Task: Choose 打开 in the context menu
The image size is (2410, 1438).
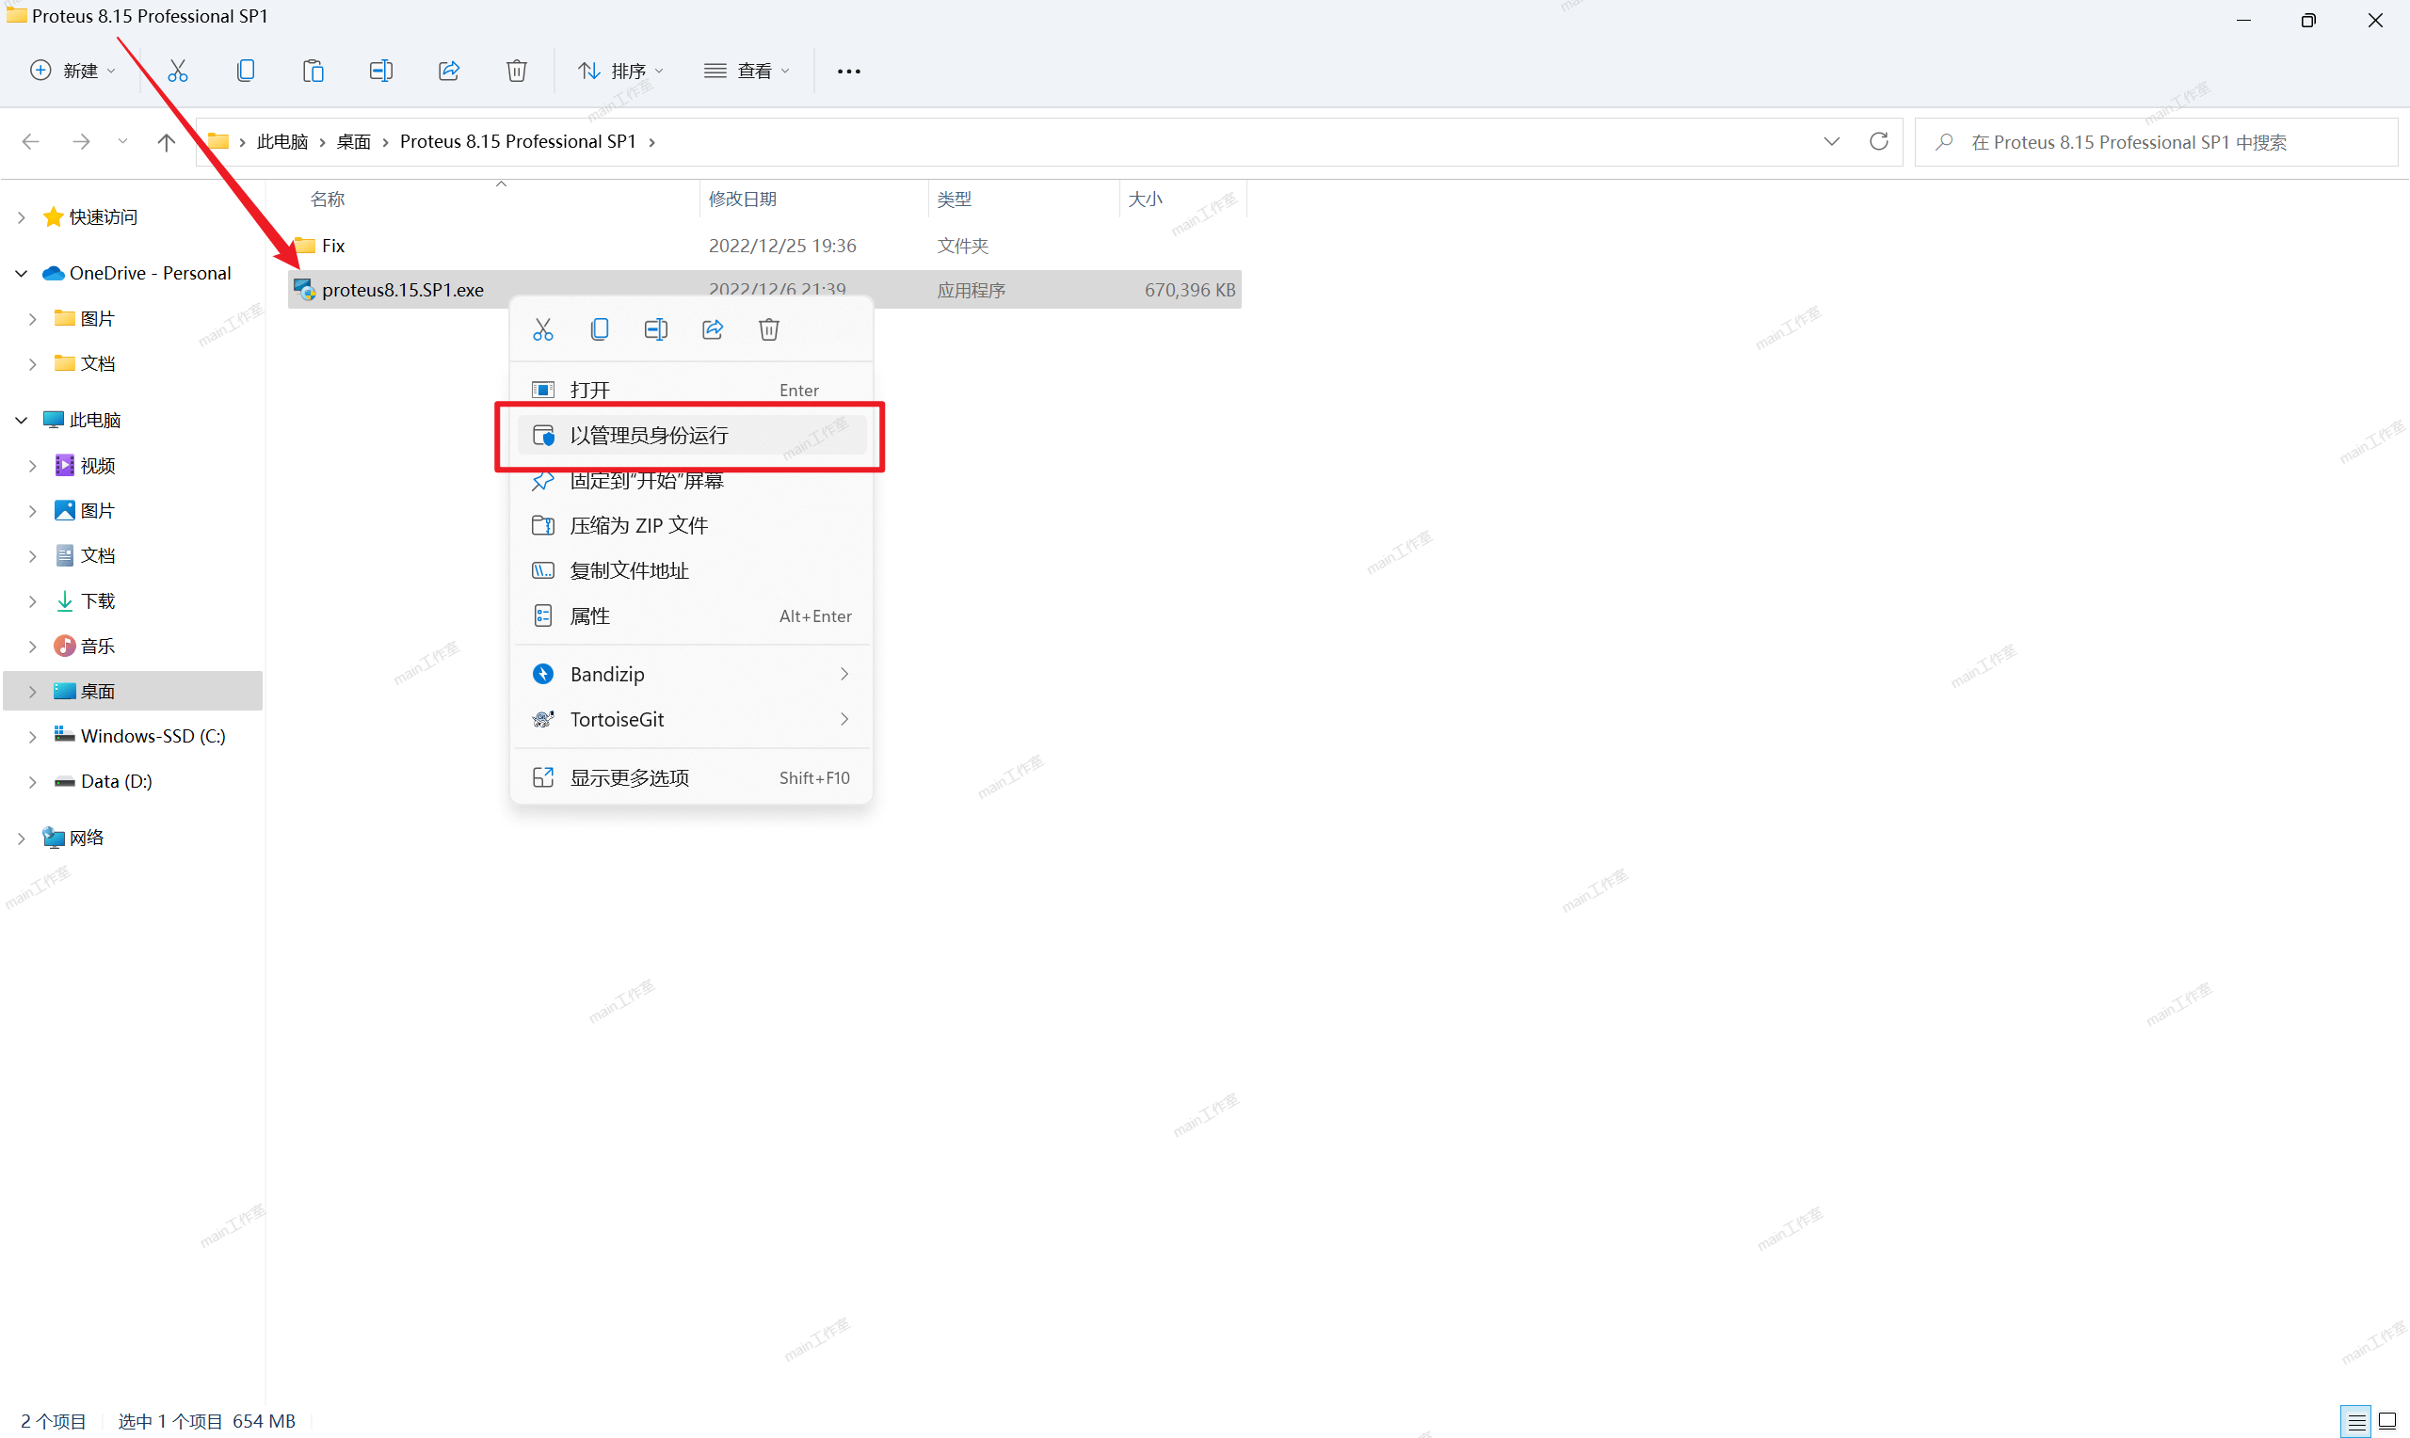Action: [x=692, y=390]
